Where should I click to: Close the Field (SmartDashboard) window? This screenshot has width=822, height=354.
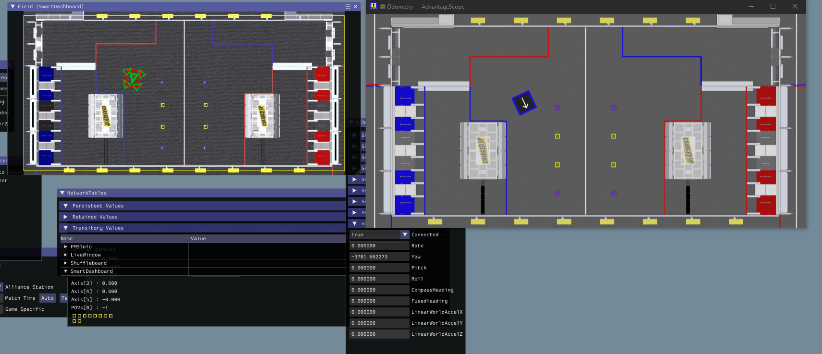tap(356, 7)
